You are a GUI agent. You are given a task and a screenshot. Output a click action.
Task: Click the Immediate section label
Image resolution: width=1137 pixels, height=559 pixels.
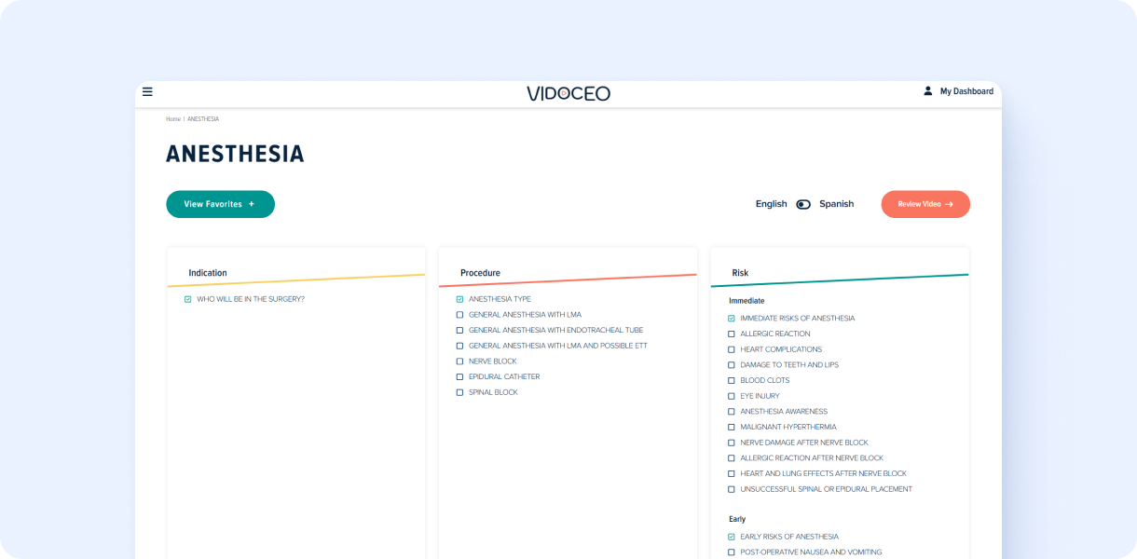(x=747, y=301)
